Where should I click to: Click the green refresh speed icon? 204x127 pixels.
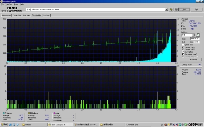click(198, 35)
